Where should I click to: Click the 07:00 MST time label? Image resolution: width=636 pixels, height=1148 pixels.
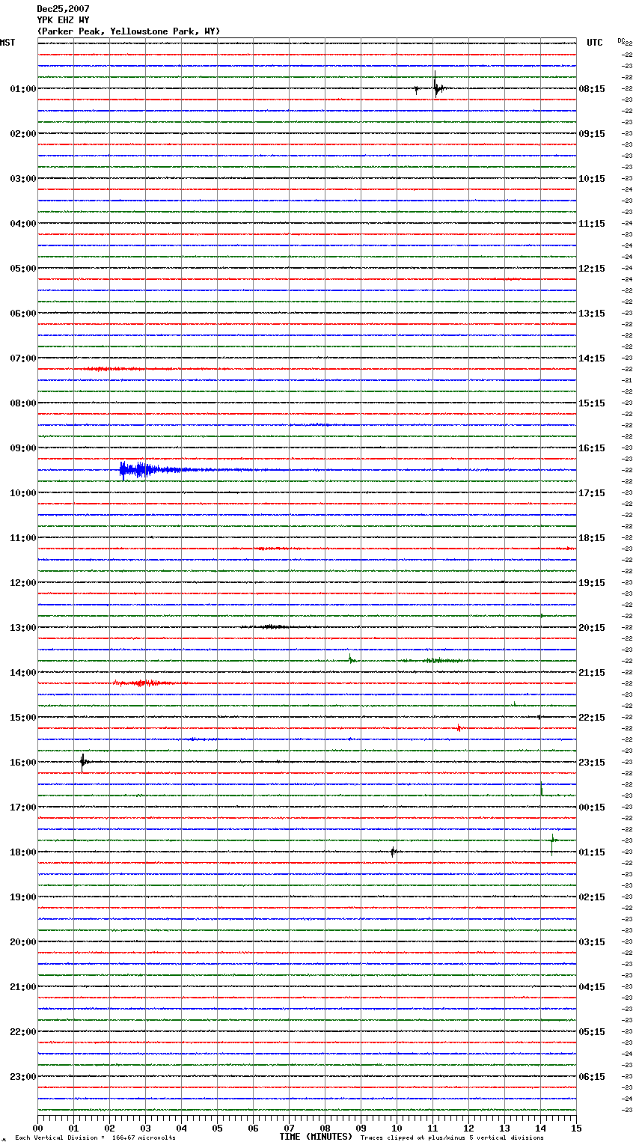(23, 358)
